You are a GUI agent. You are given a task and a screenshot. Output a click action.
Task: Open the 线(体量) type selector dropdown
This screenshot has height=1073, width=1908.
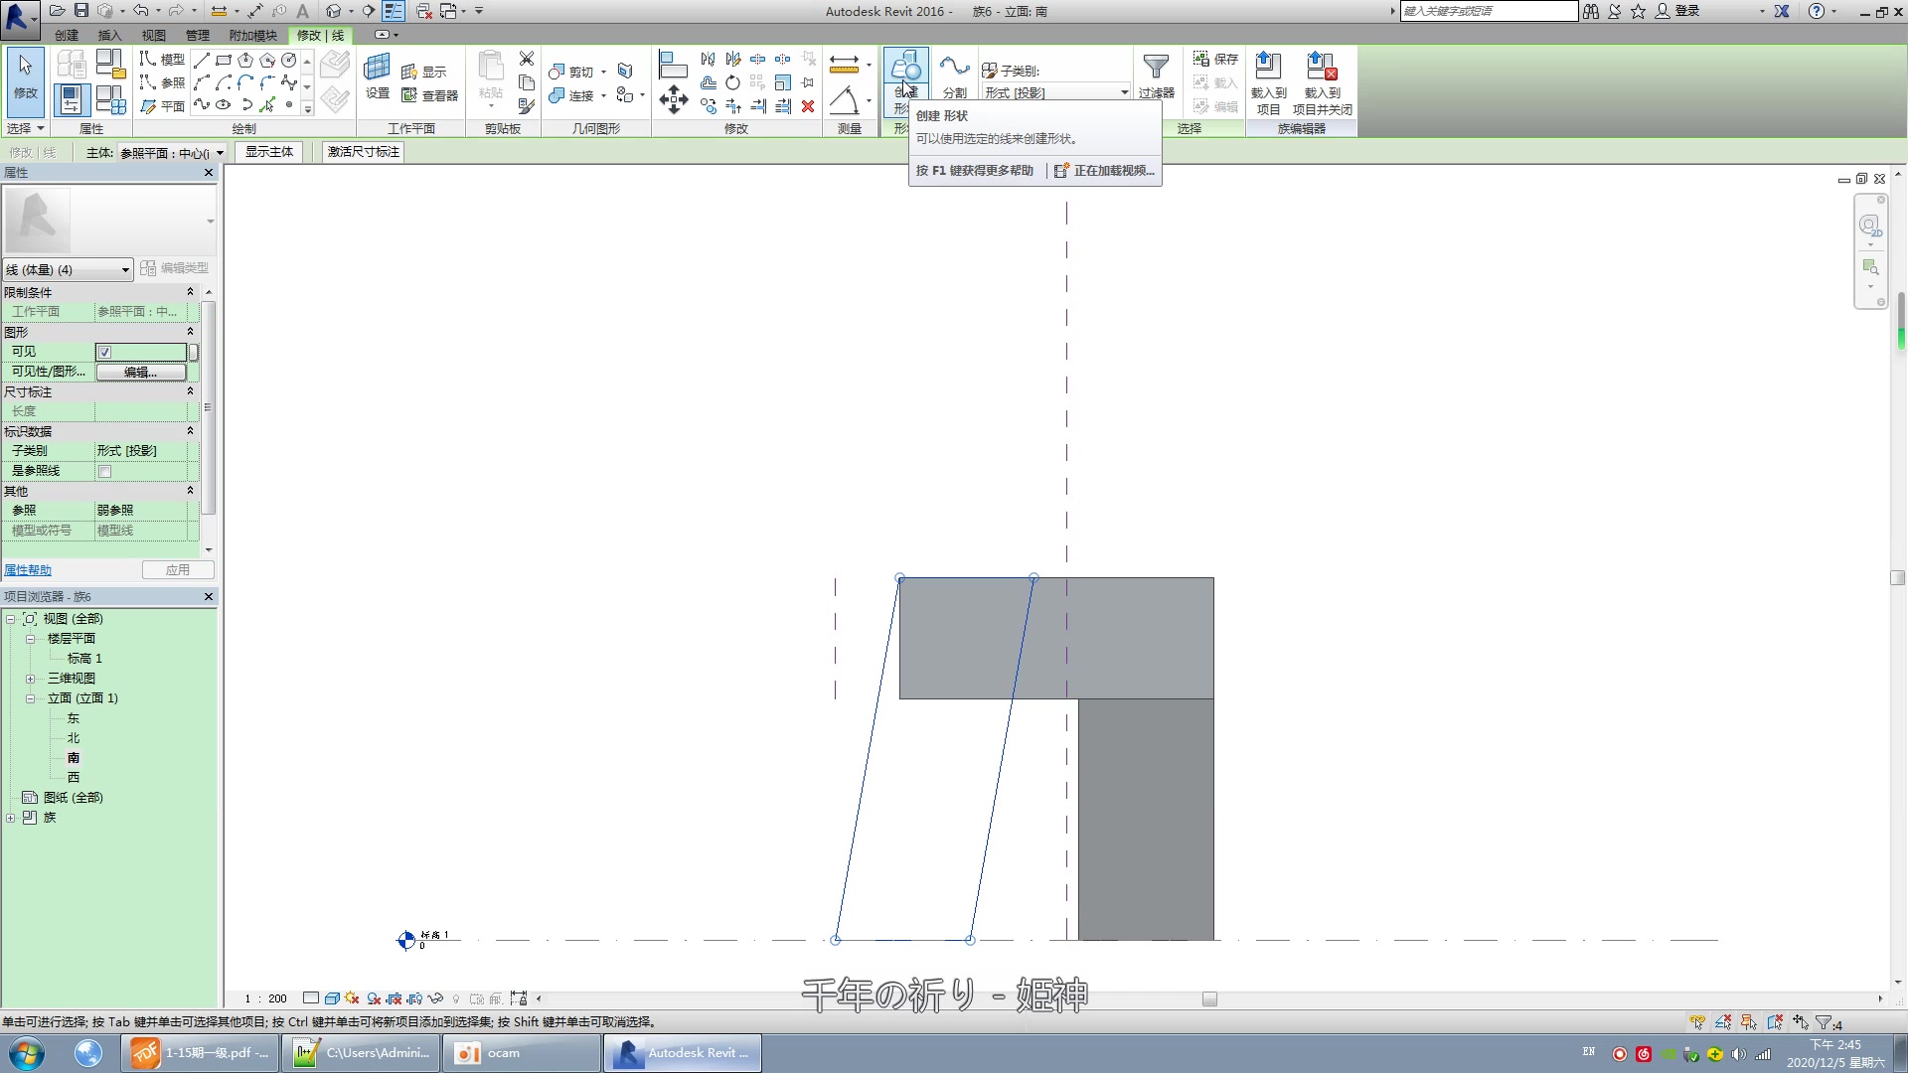coord(123,269)
